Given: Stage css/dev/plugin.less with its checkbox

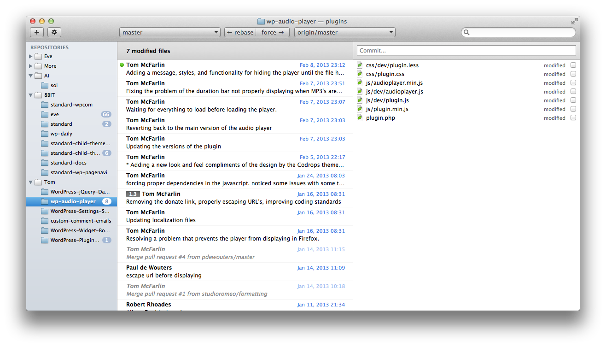Looking at the screenshot, I should [573, 65].
